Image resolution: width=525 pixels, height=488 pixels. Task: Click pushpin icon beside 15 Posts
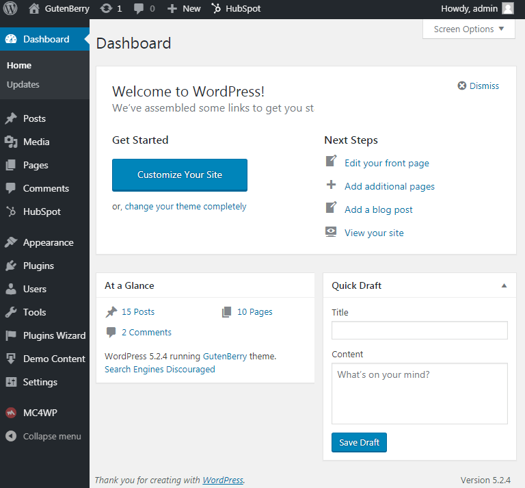[111, 311]
